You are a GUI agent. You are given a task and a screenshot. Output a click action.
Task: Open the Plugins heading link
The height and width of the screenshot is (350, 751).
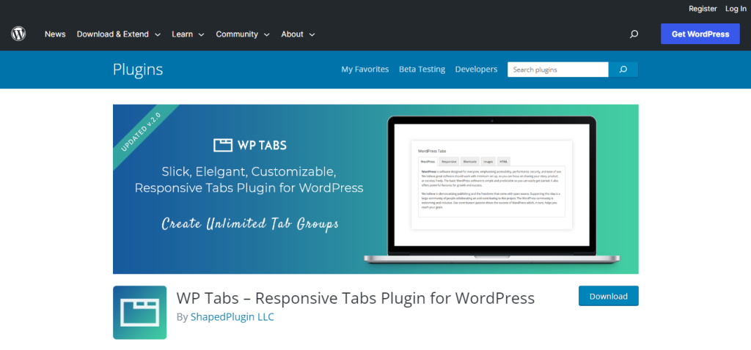[x=138, y=70]
